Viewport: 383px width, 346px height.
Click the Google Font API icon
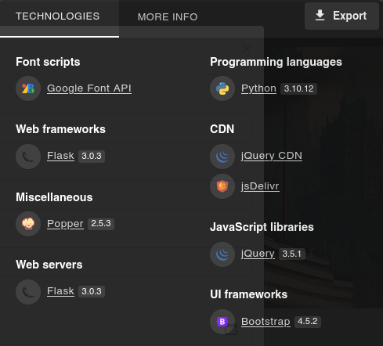(x=28, y=88)
